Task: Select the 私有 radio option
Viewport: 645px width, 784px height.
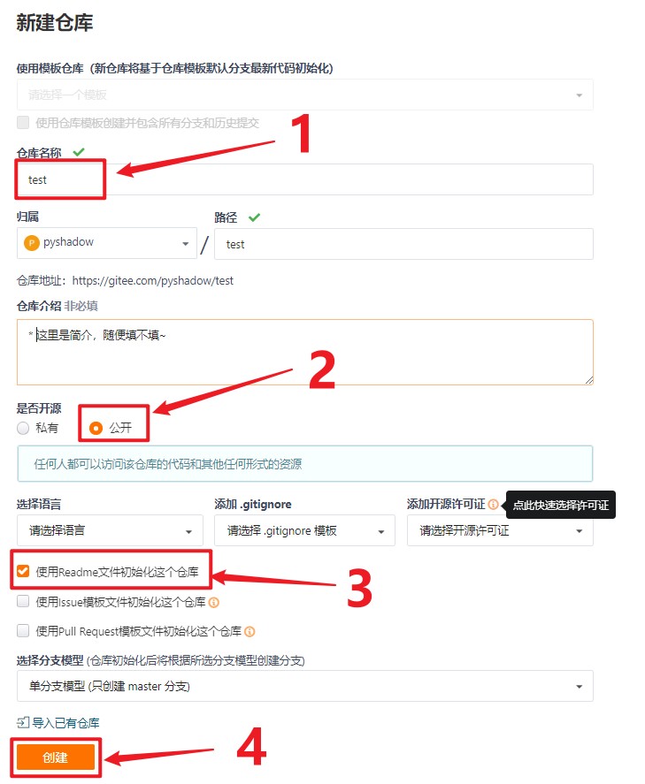Action: coord(23,428)
